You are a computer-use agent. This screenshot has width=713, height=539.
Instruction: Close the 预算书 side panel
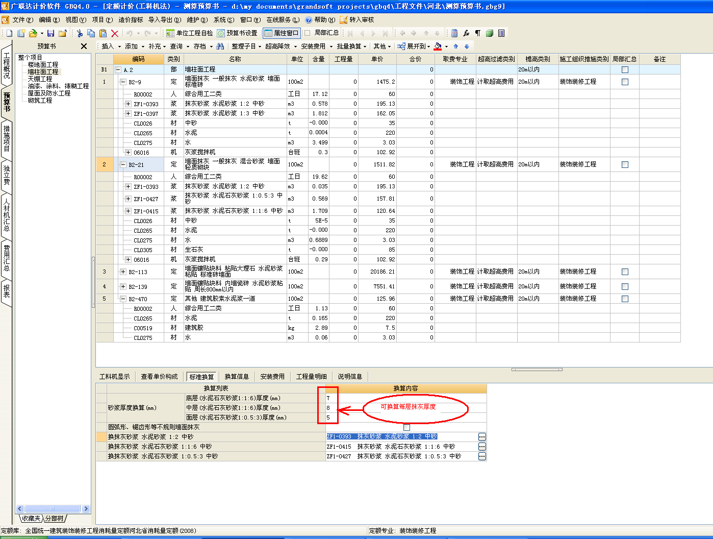[x=84, y=46]
